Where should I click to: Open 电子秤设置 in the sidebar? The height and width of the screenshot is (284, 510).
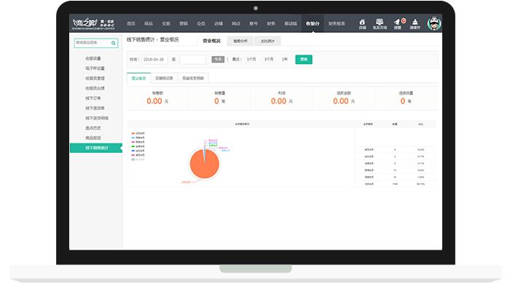(95, 68)
